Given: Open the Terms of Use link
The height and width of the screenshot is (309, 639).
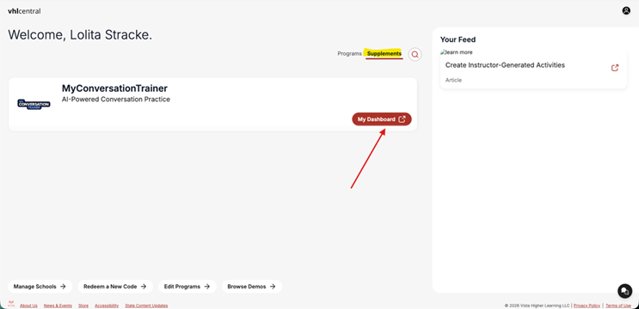Looking at the screenshot, I should [618, 306].
